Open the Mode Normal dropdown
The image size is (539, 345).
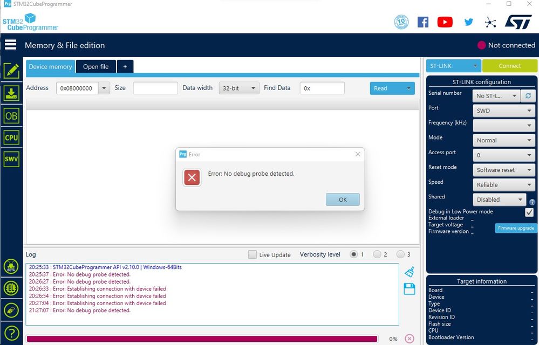(x=504, y=140)
